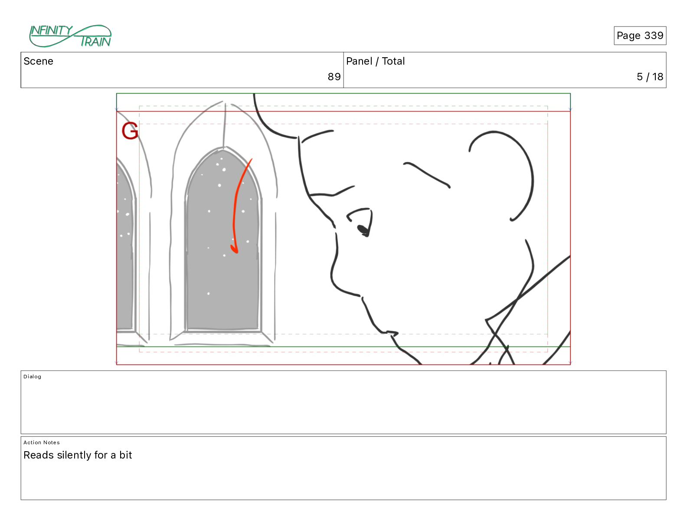Viewport: 687px width, 531px height.
Task: Click scene number 89
Action: (334, 77)
